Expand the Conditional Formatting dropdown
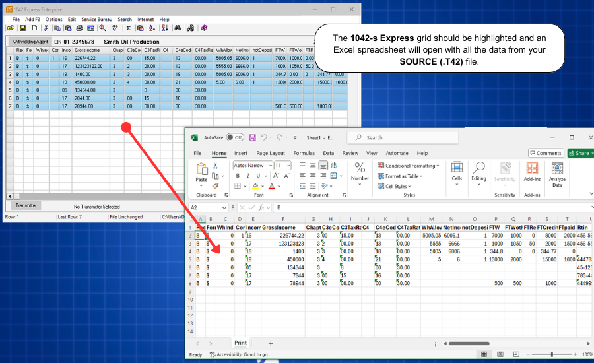This screenshot has width=594, height=363. point(408,166)
